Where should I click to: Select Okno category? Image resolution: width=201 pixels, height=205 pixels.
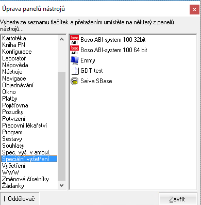tap(9, 92)
